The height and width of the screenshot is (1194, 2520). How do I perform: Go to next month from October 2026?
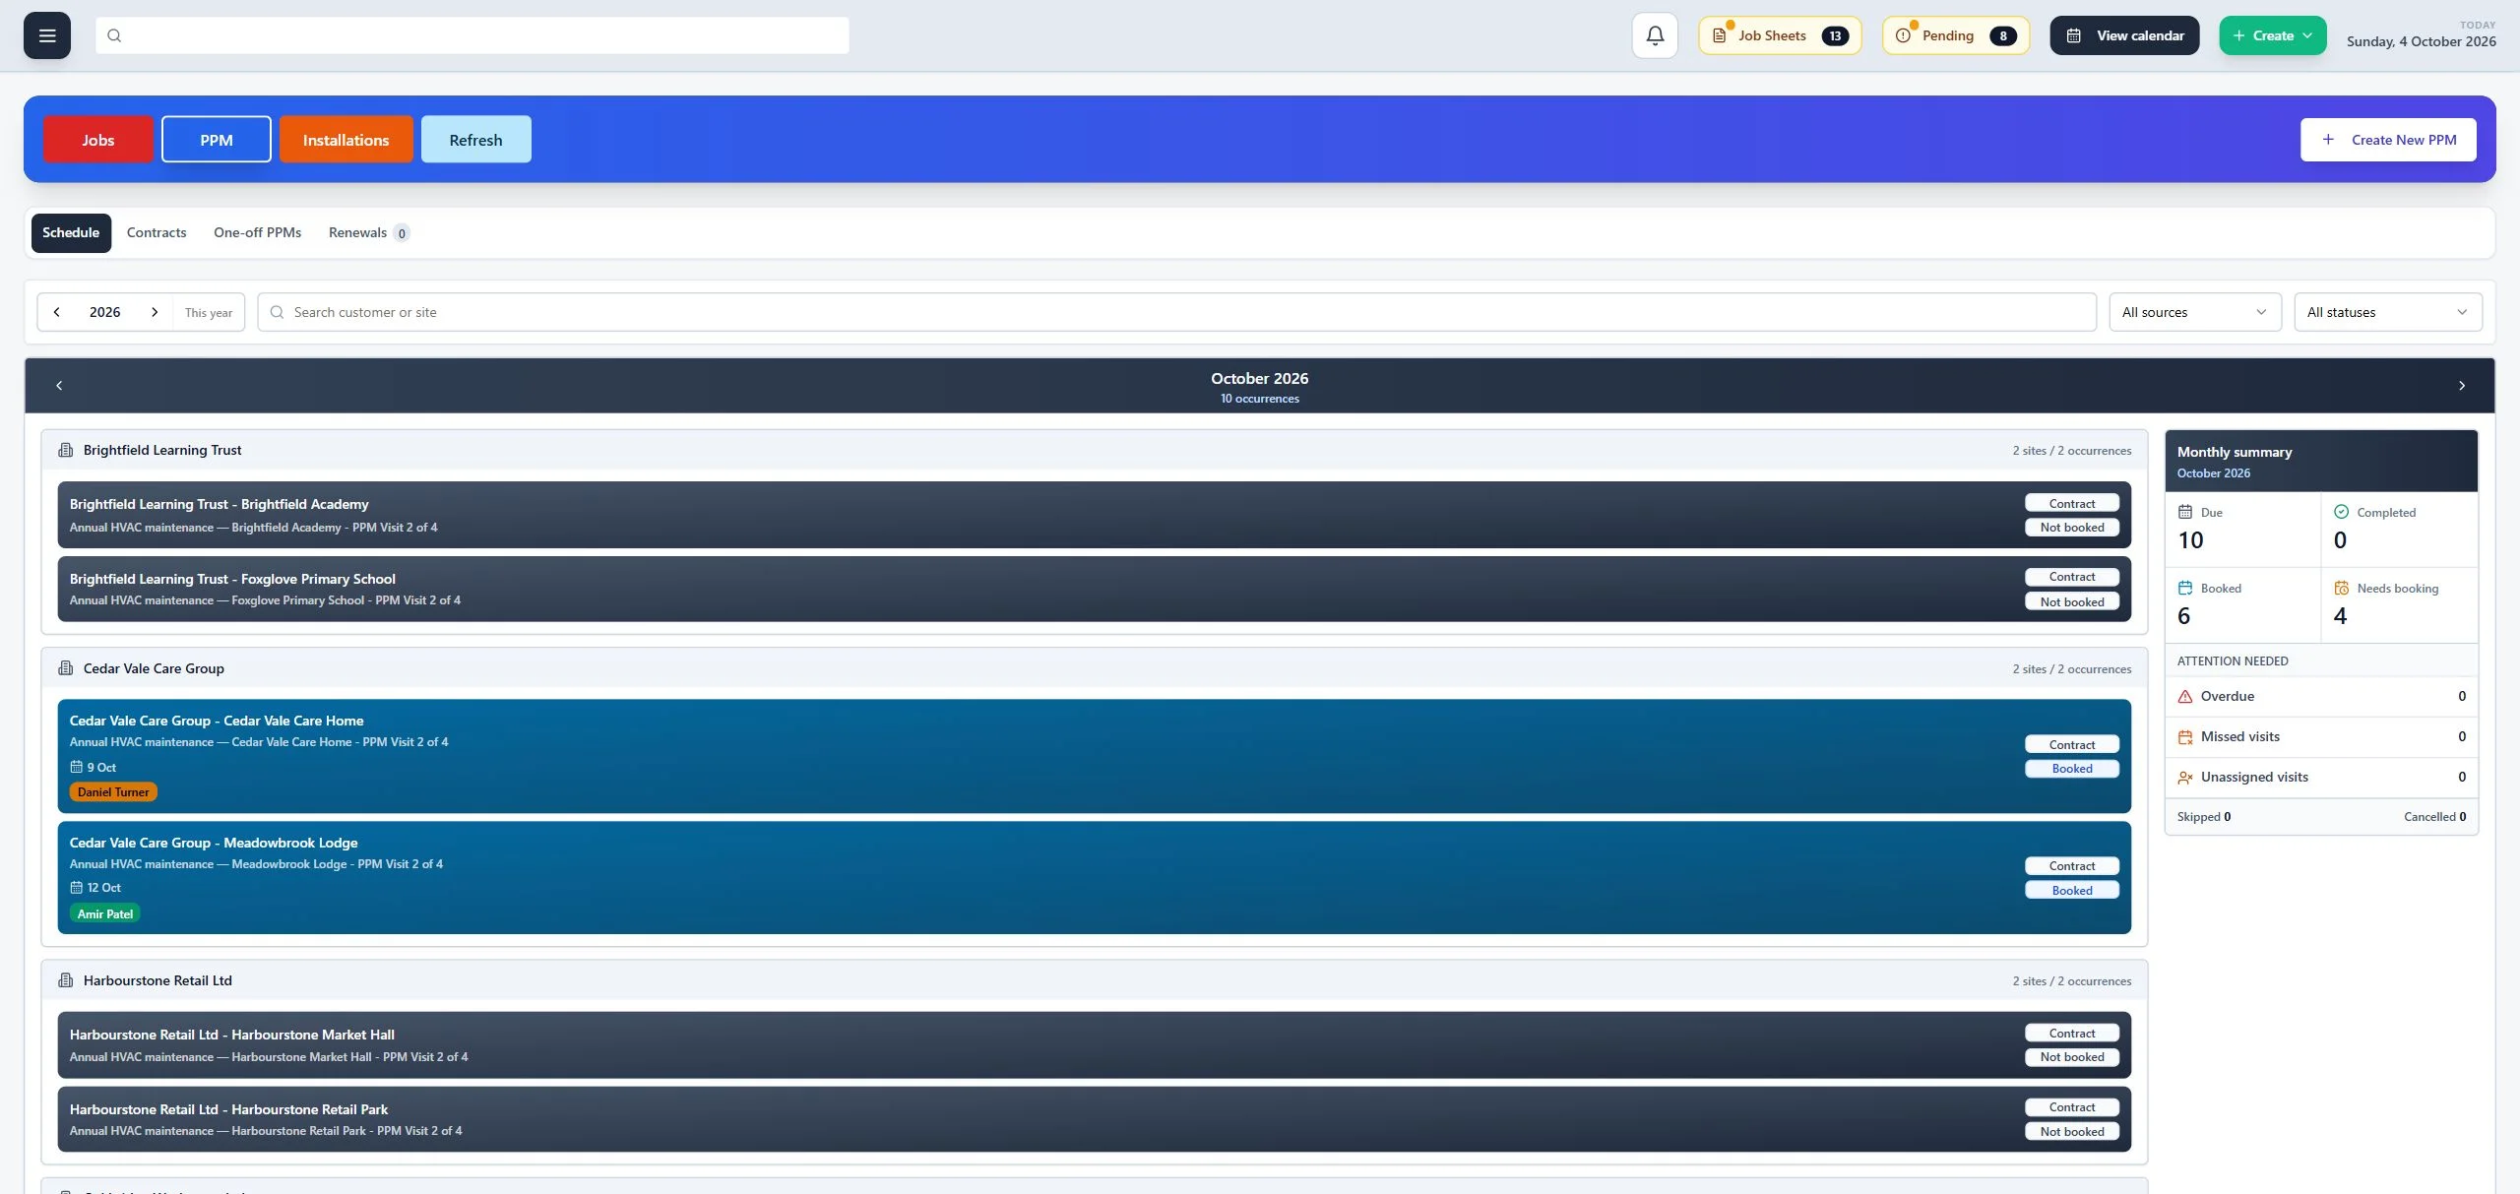[x=2462, y=385]
